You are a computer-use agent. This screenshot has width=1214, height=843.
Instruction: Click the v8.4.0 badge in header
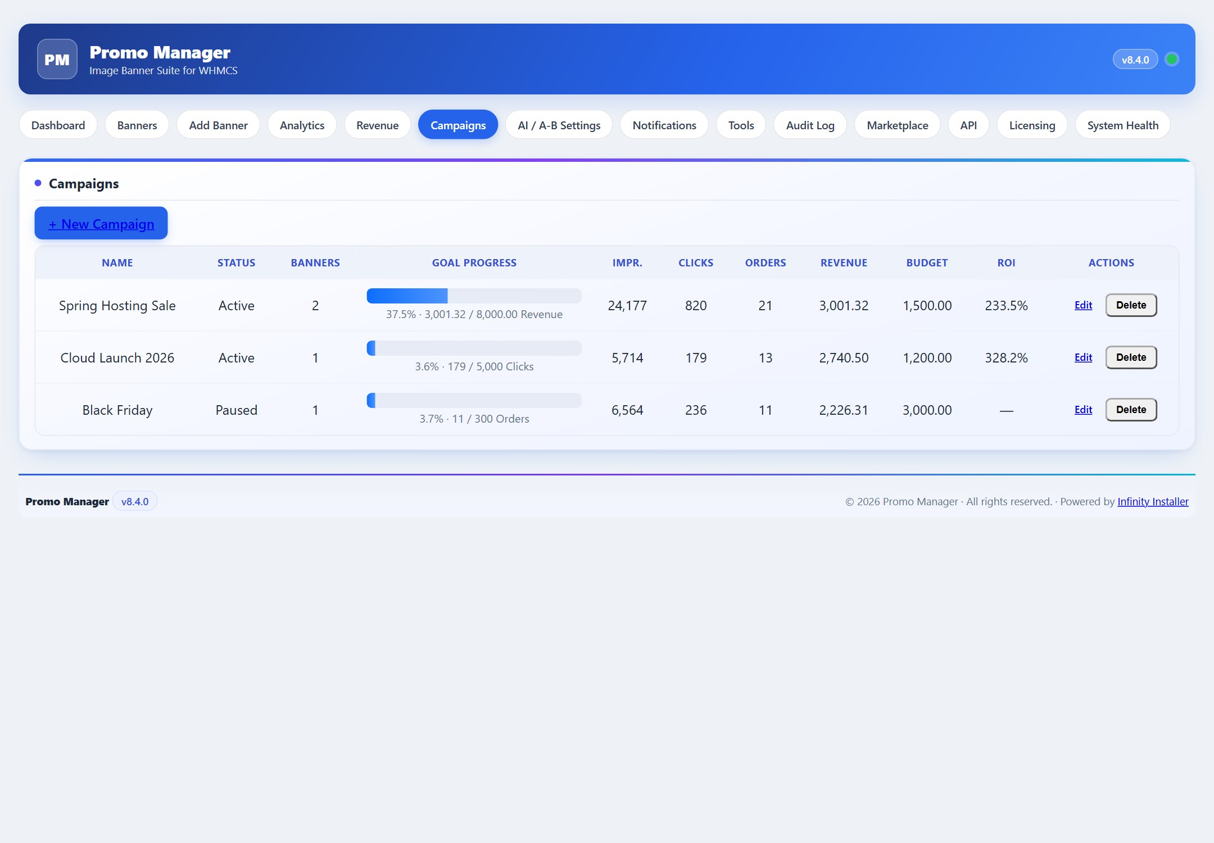click(1135, 60)
